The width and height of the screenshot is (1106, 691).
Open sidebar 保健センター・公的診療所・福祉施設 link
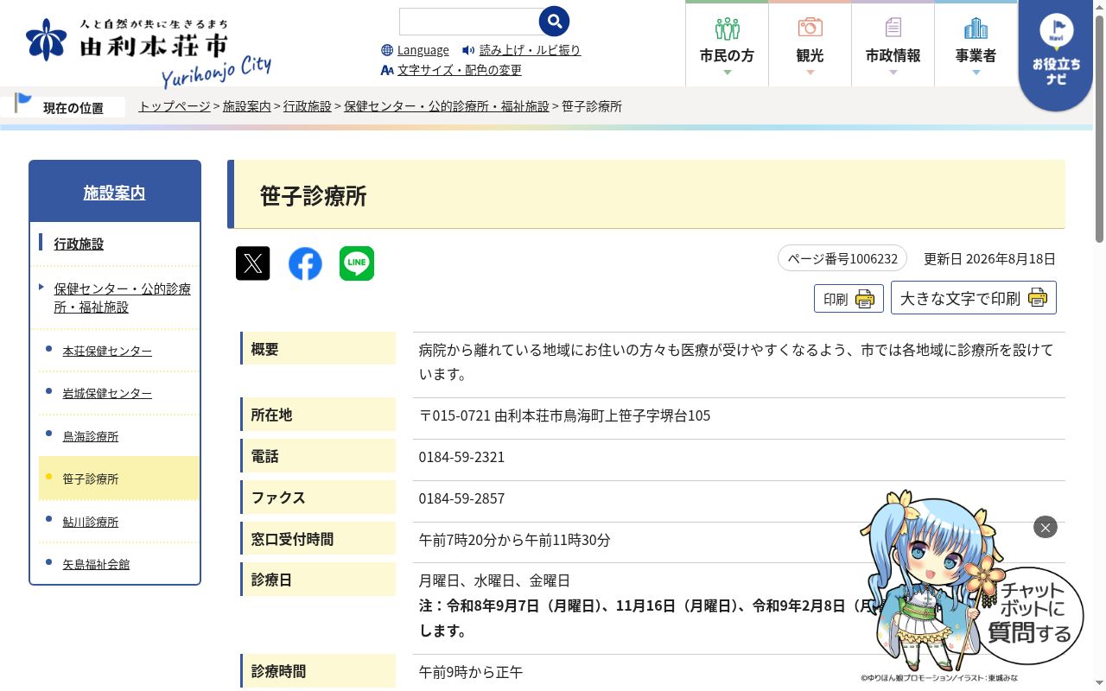tap(122, 298)
